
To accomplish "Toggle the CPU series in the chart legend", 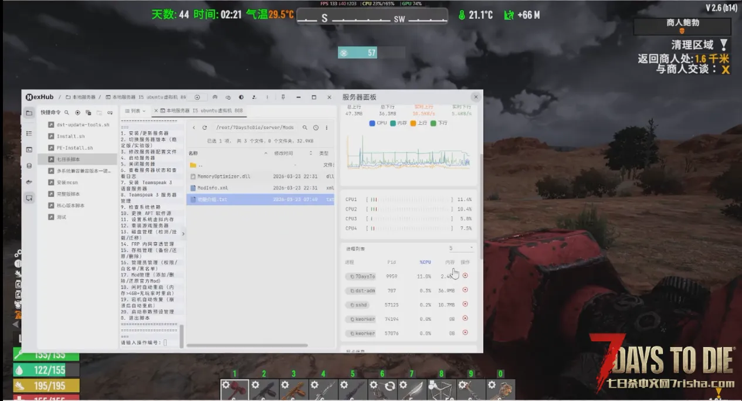I will click(x=378, y=123).
